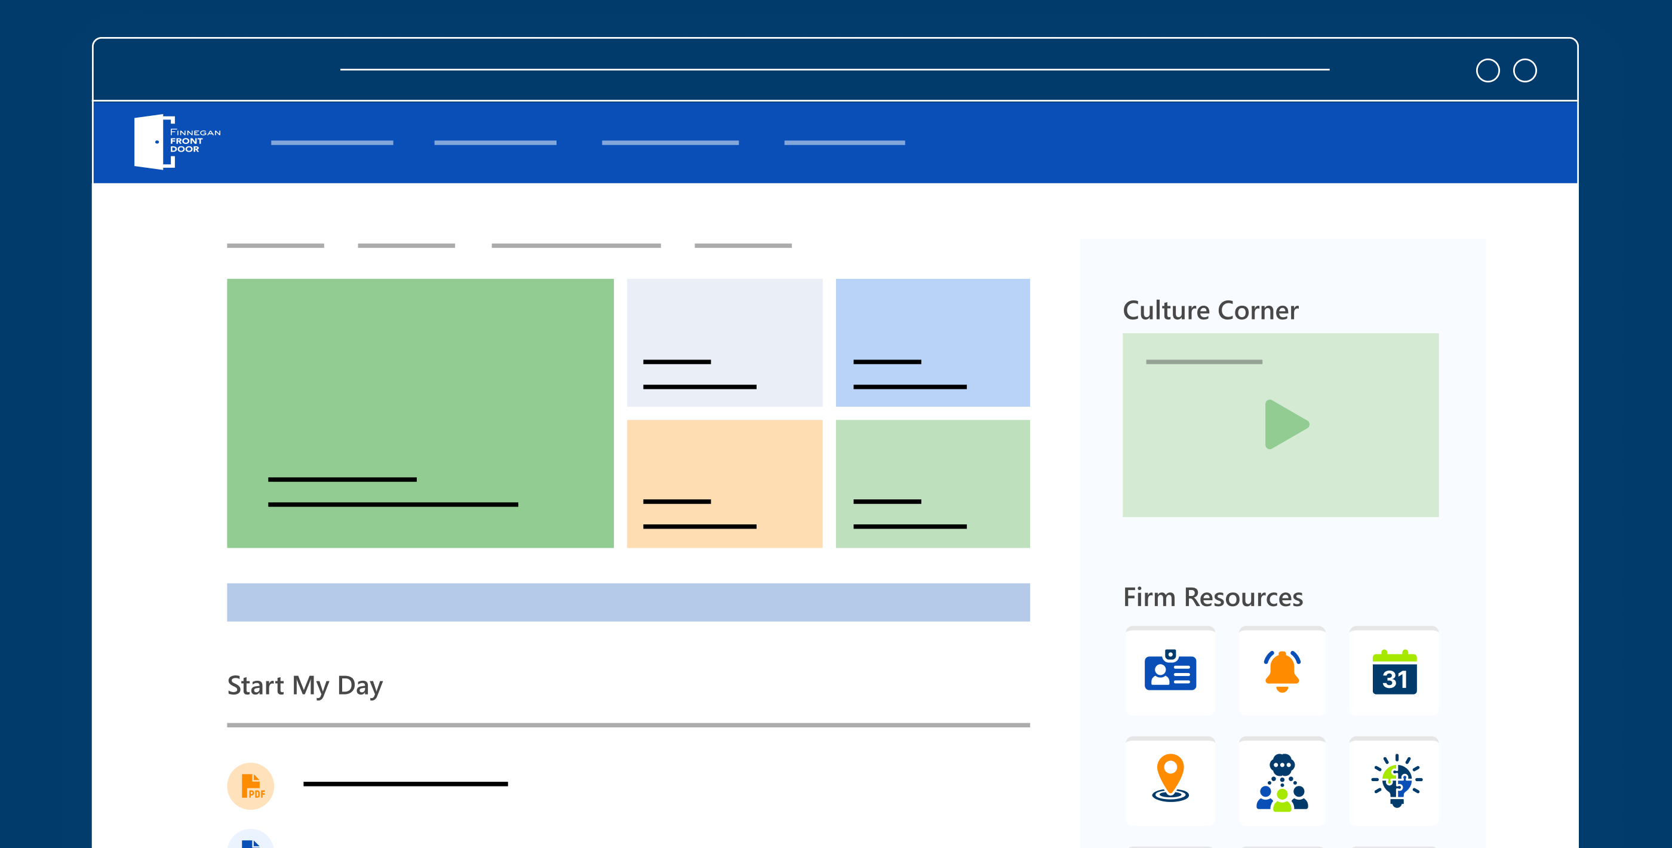Open the calendar 31 icon
Image resolution: width=1672 pixels, height=848 pixels.
(1394, 672)
